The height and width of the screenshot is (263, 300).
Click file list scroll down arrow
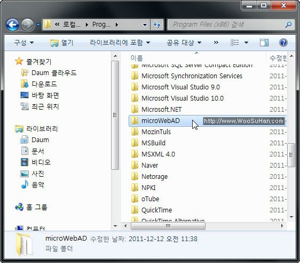pos(291,217)
